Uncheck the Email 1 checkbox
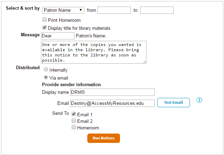Viewport: 224px width, 155px height. (74, 114)
